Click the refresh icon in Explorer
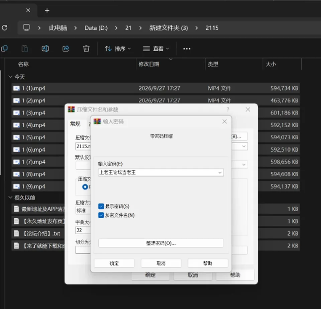321x309 pixels. click(4, 28)
